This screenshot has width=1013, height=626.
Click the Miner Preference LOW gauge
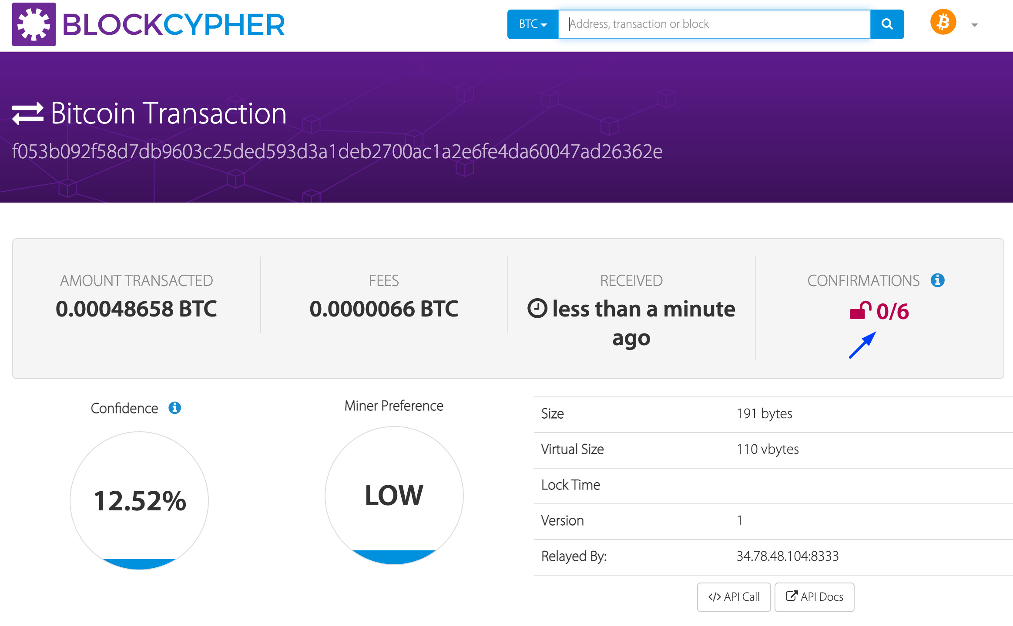pyautogui.click(x=394, y=494)
